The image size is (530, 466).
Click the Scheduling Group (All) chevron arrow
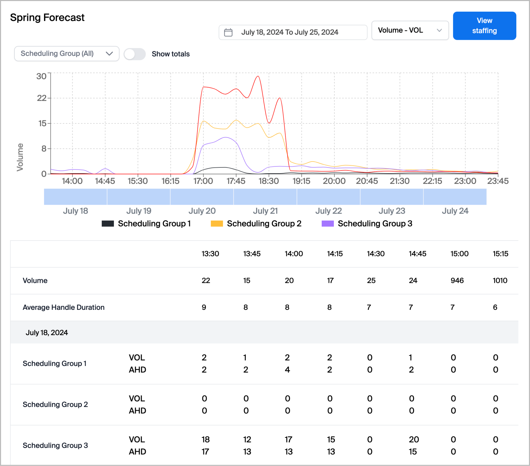click(109, 54)
